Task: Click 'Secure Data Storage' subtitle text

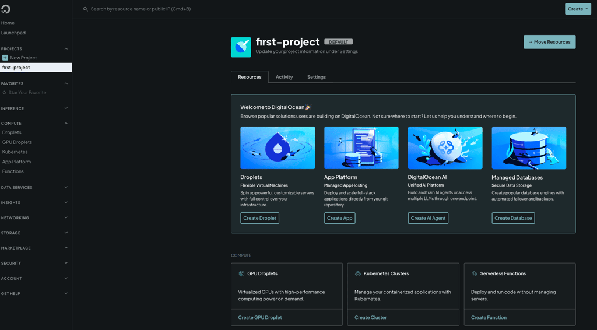Action: [x=511, y=185]
